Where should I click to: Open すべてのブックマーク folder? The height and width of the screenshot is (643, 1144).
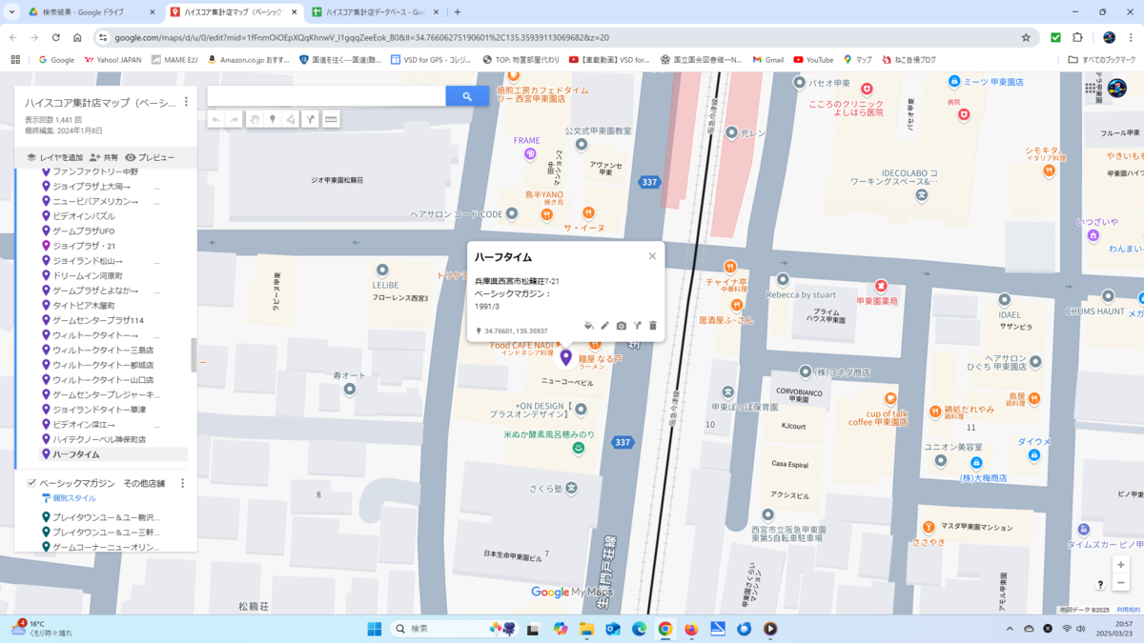[x=1101, y=59]
